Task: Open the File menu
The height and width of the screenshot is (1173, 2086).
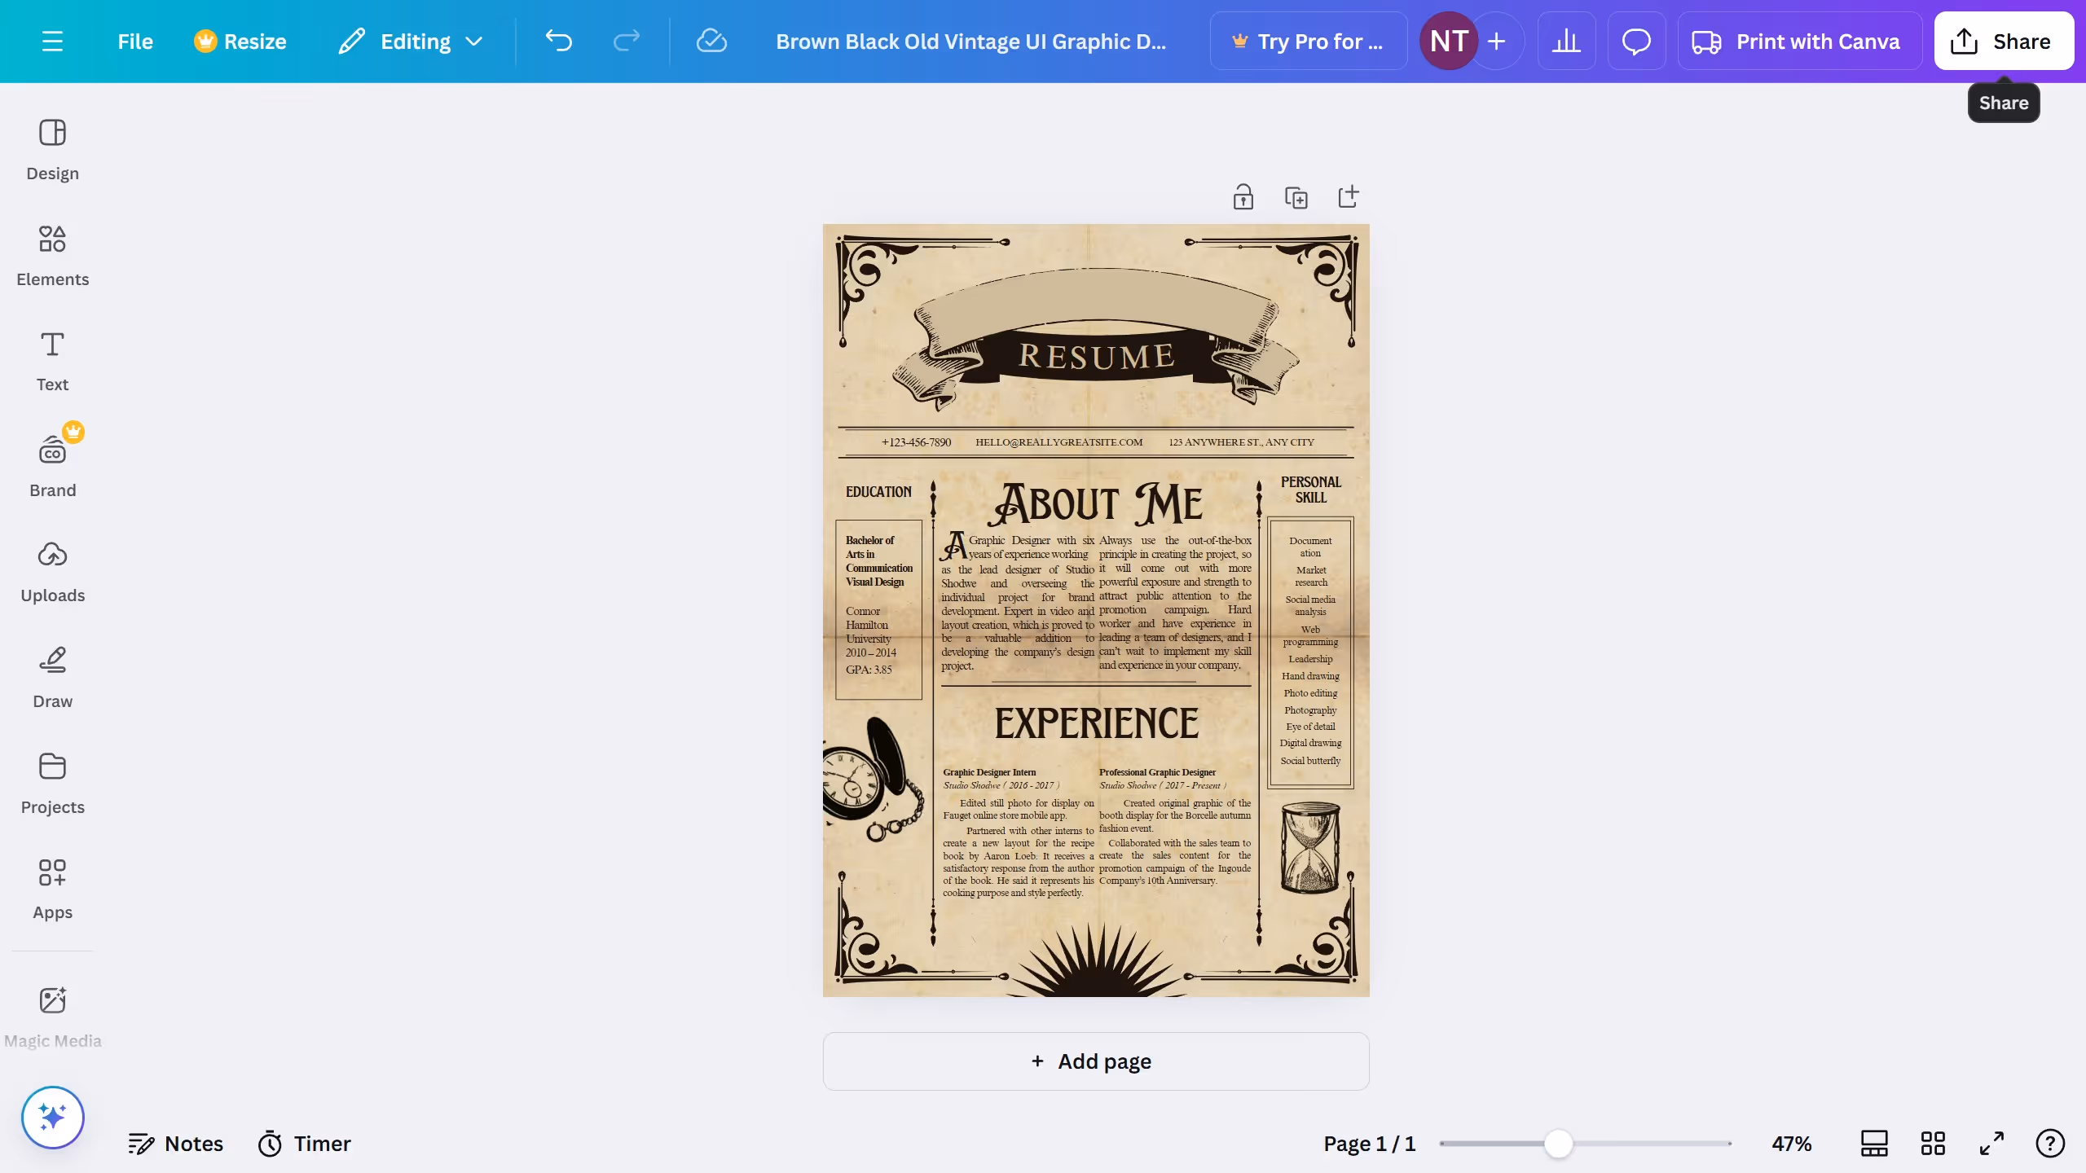Action: click(x=134, y=41)
